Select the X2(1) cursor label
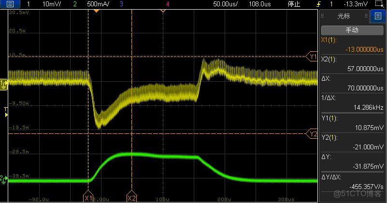 point(329,59)
